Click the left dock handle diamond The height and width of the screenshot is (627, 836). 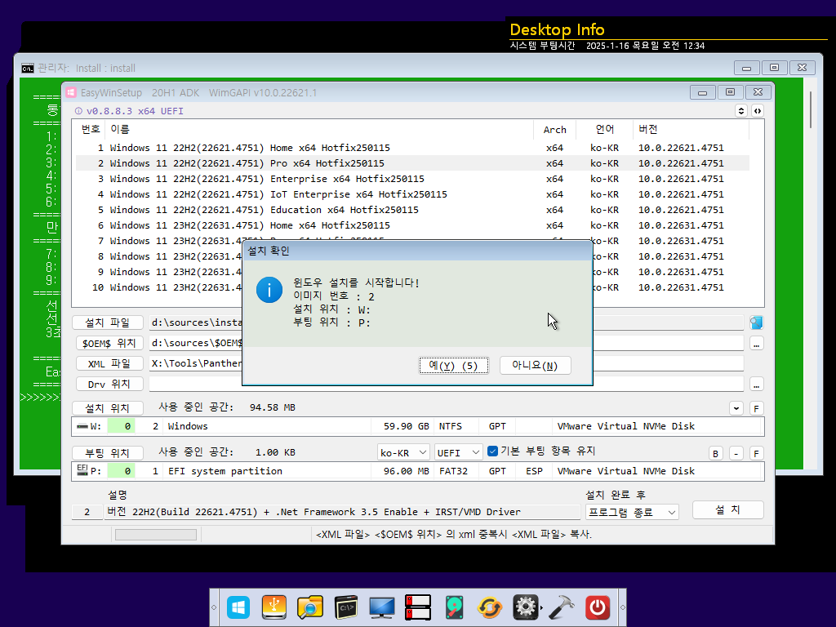point(214,607)
